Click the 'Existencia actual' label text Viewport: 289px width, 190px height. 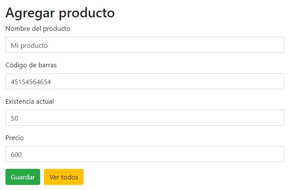(30, 102)
